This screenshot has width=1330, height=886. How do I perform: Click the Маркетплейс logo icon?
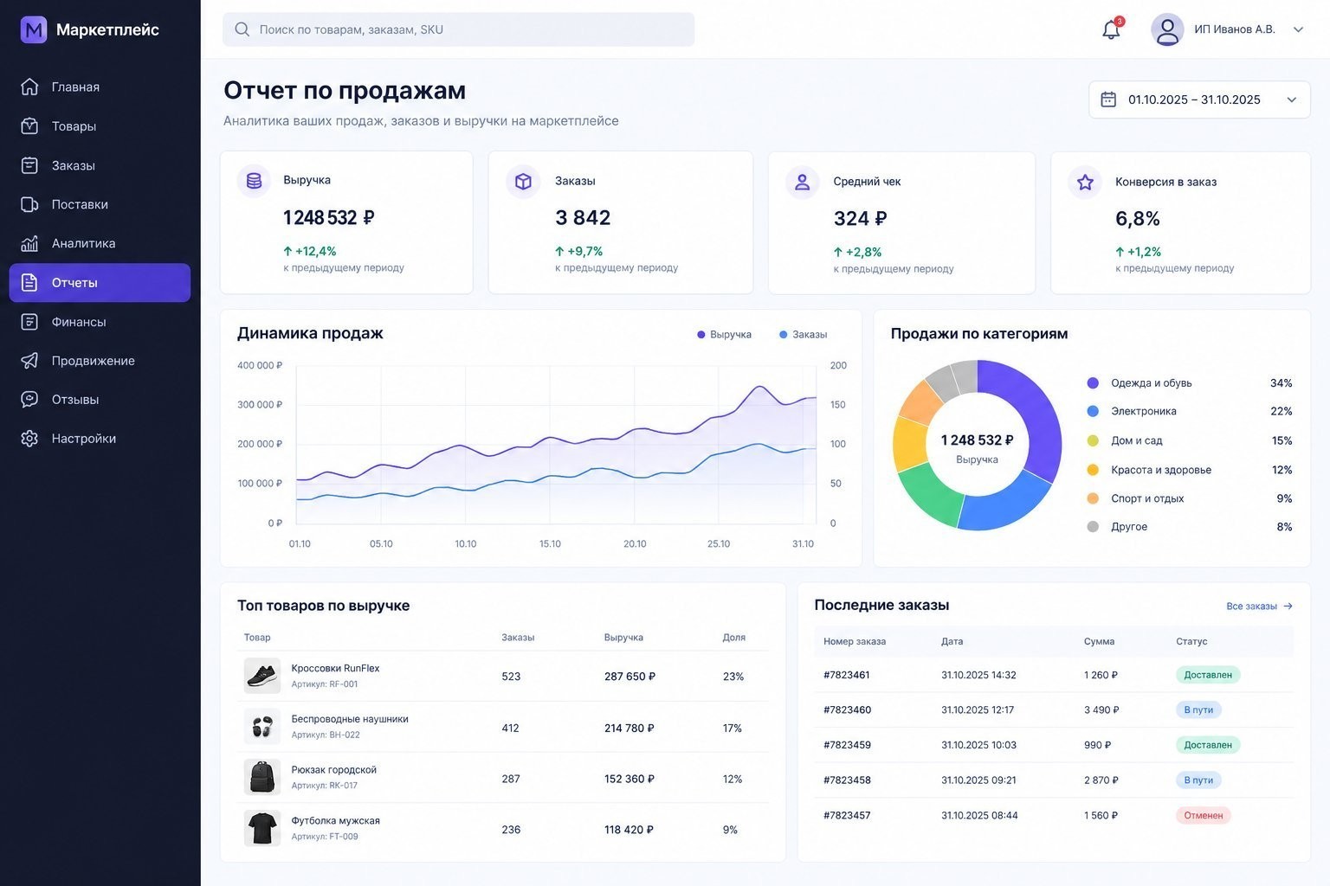(34, 29)
